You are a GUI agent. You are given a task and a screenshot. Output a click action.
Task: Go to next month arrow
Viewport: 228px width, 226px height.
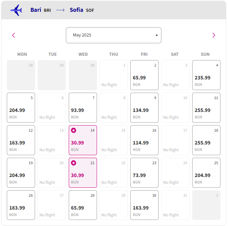click(x=214, y=35)
